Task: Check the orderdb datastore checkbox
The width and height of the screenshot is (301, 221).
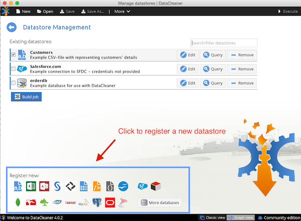Action: [13, 83]
